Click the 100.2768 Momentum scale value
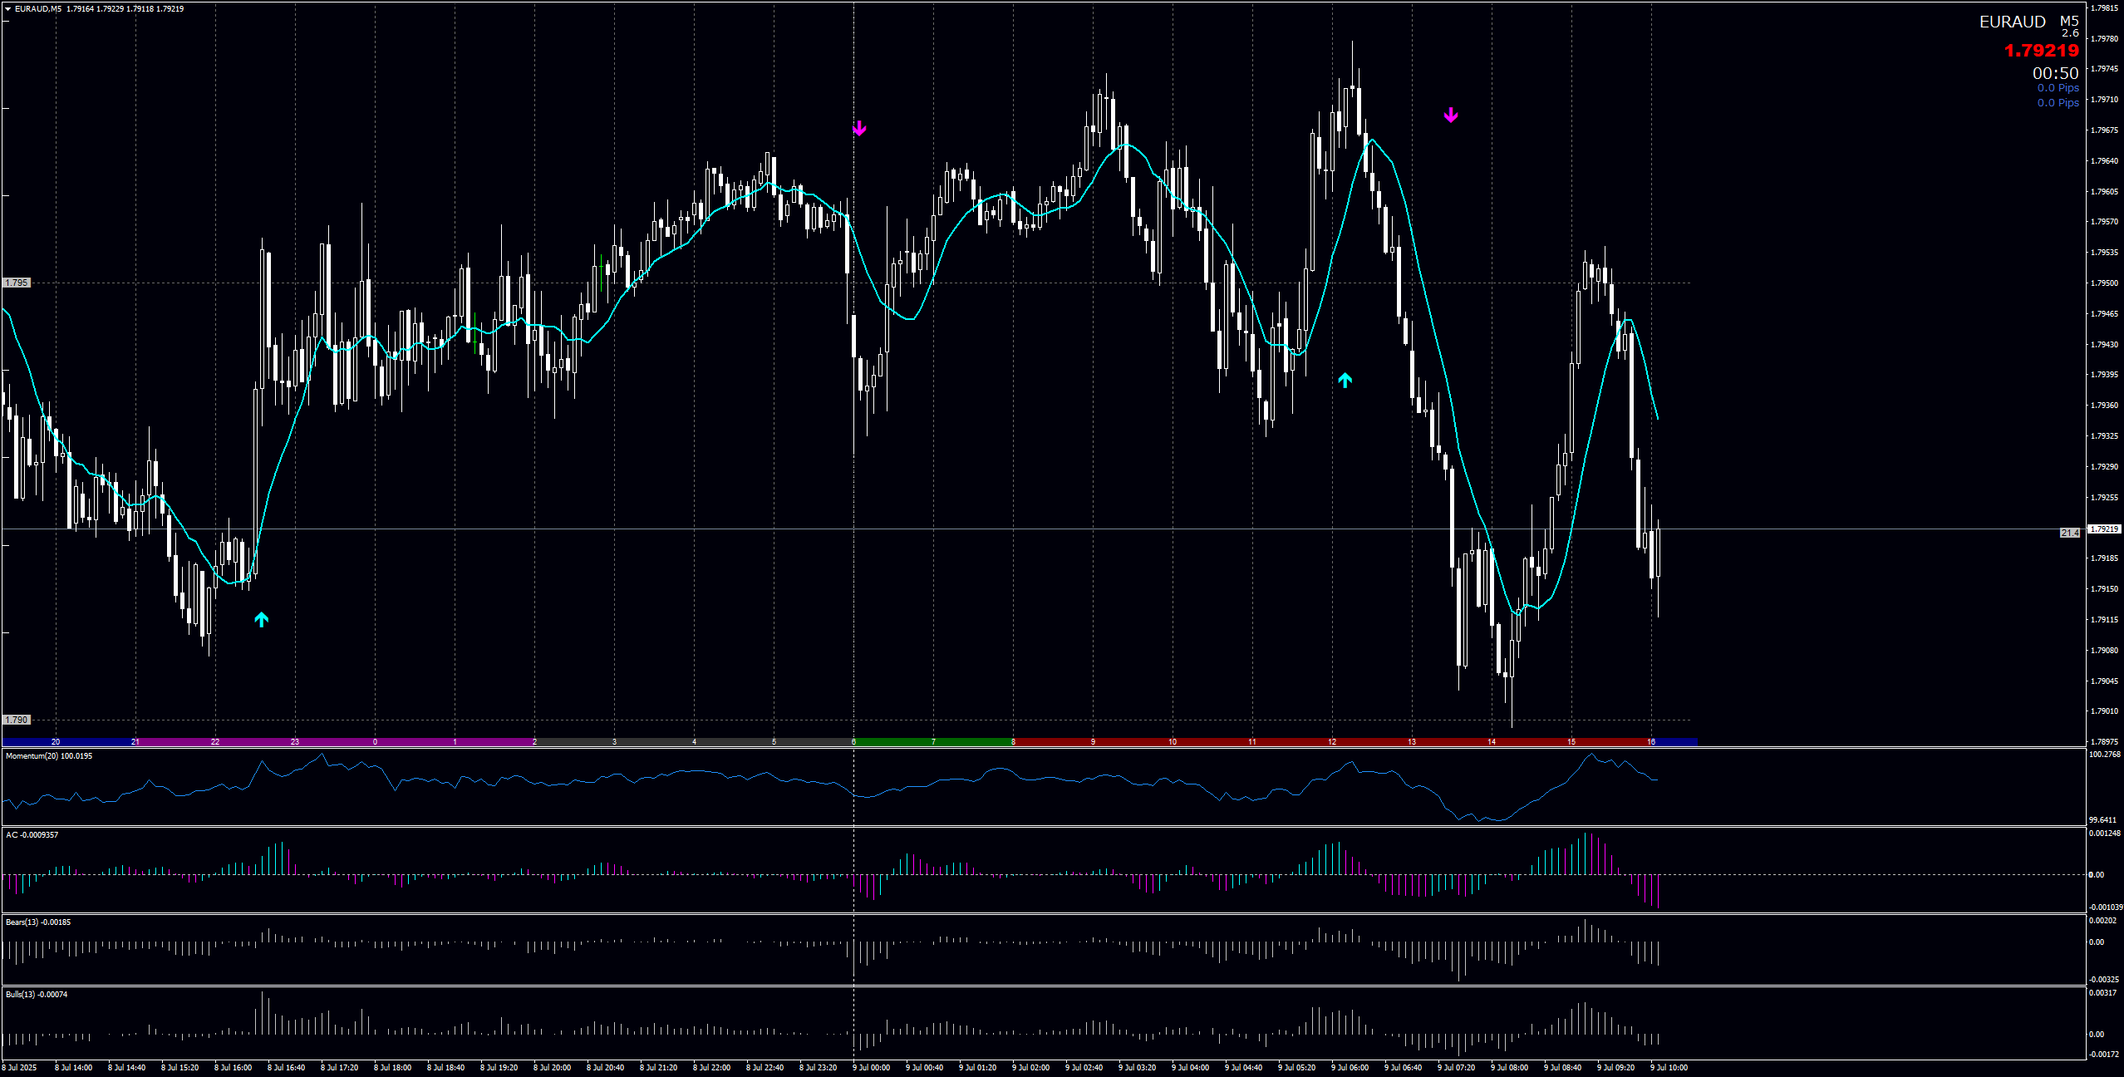 click(2105, 755)
